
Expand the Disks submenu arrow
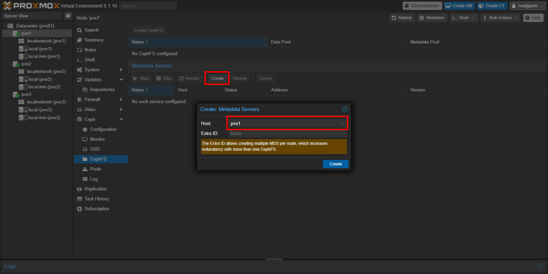click(121, 110)
